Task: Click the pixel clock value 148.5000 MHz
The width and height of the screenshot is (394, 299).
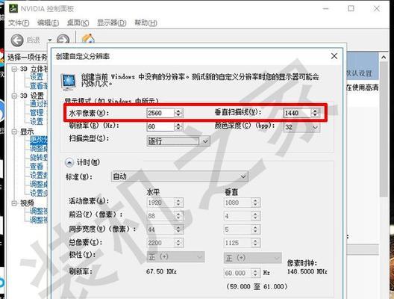Action: (x=307, y=271)
